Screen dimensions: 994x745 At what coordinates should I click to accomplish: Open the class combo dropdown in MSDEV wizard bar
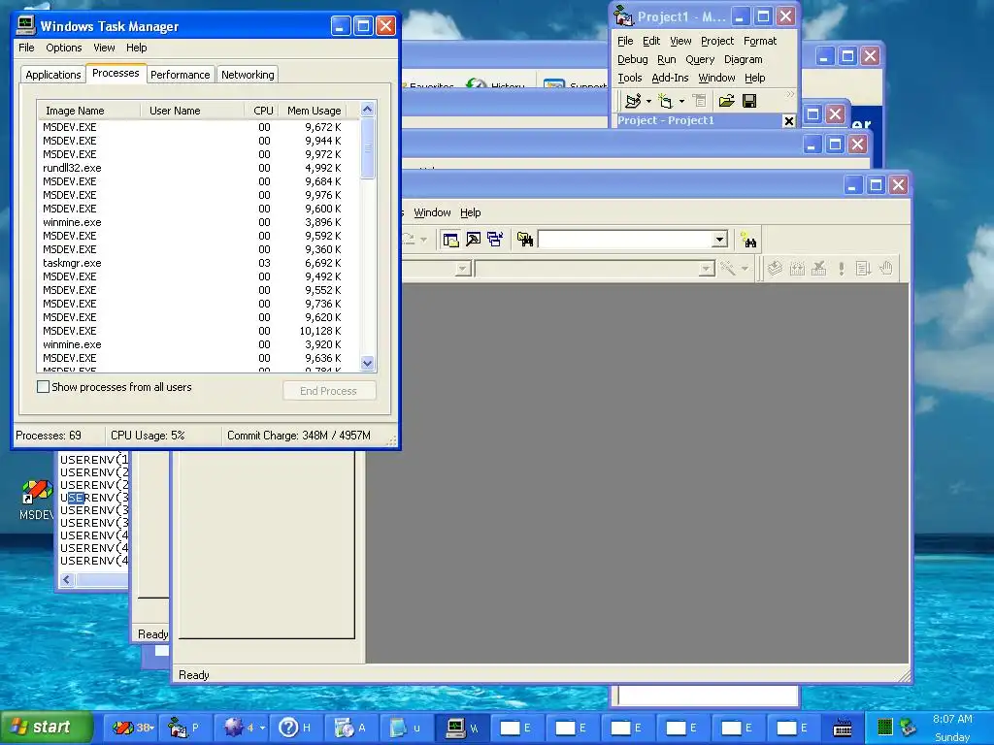[463, 270]
